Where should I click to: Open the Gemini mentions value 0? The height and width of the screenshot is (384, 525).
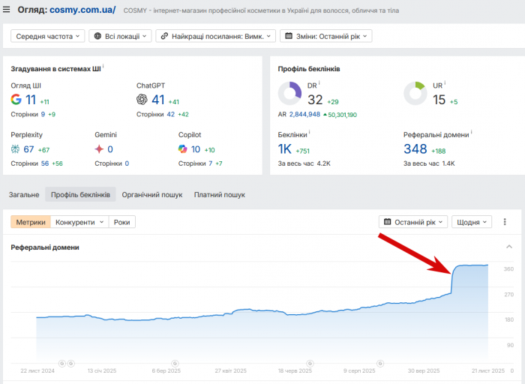pos(110,149)
